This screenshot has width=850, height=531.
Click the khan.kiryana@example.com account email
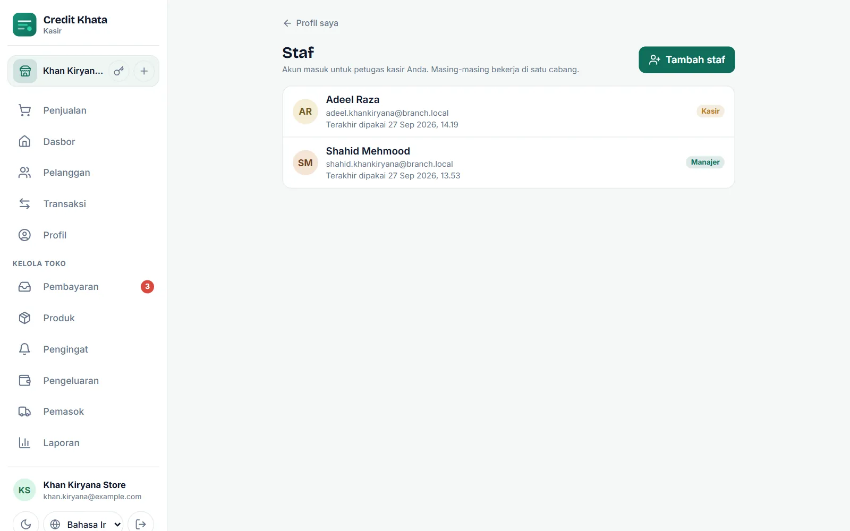[92, 496]
